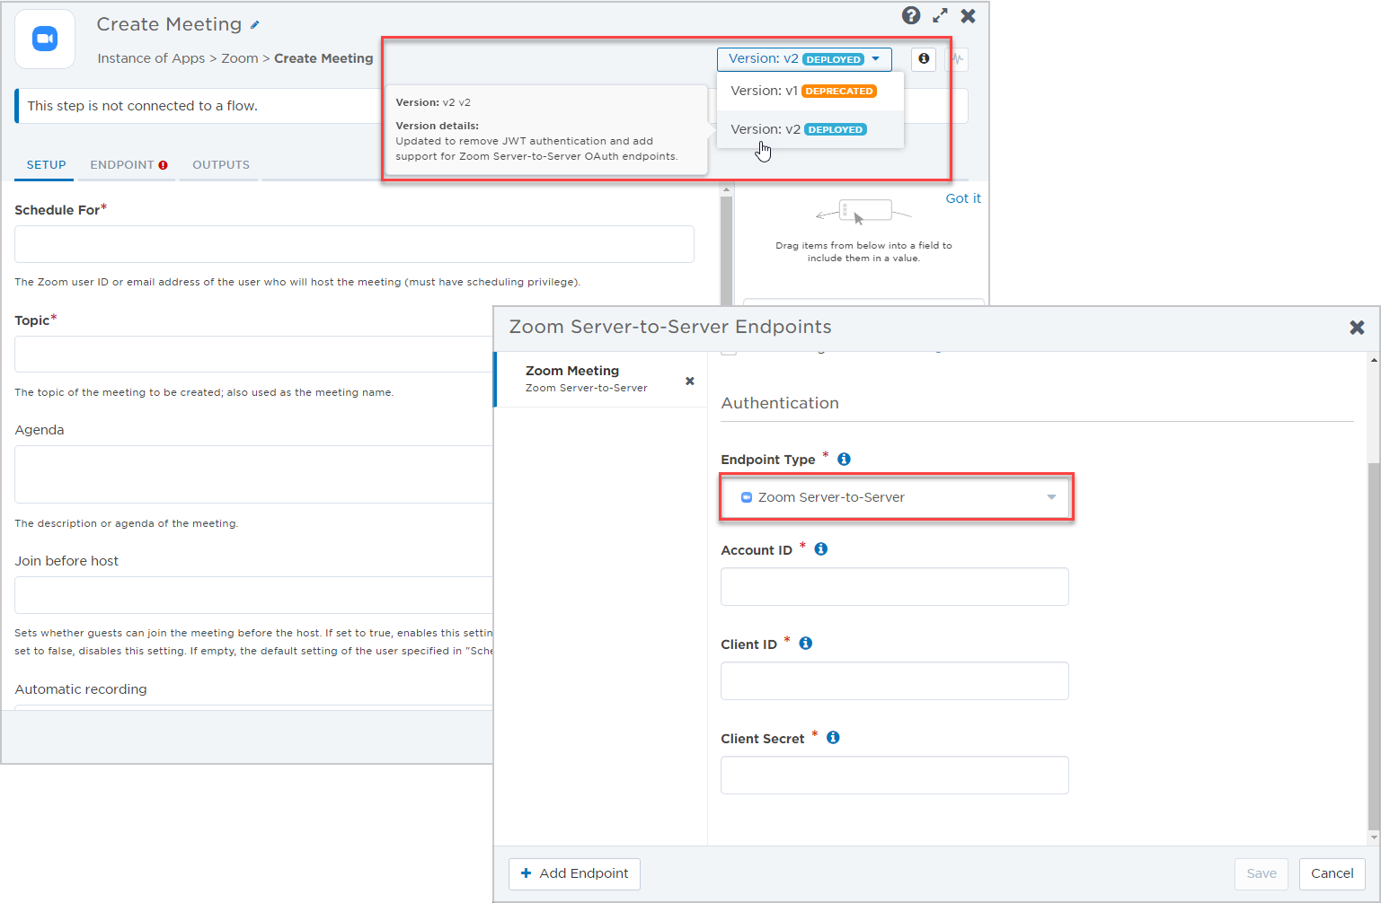The image size is (1381, 903).
Task: Select Version v1 Deprecated option
Action: click(810, 91)
